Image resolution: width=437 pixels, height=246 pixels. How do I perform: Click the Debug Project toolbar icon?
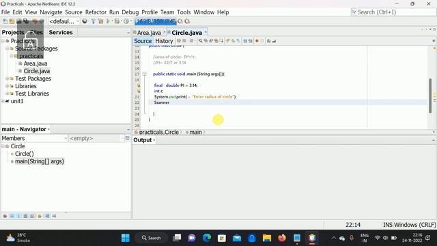117,21
